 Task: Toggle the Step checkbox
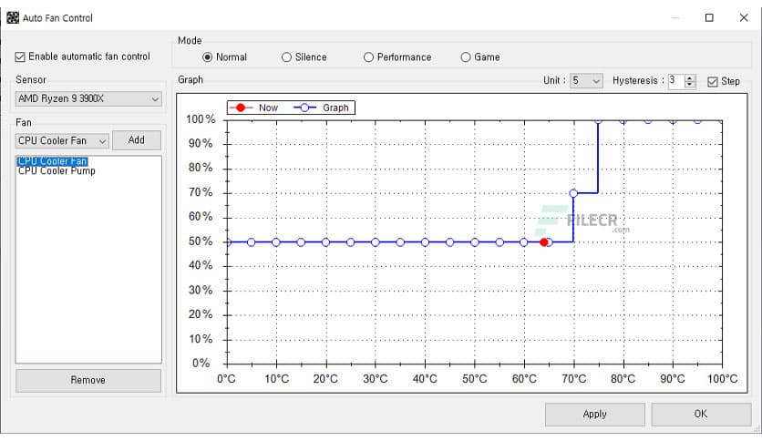[x=713, y=82]
